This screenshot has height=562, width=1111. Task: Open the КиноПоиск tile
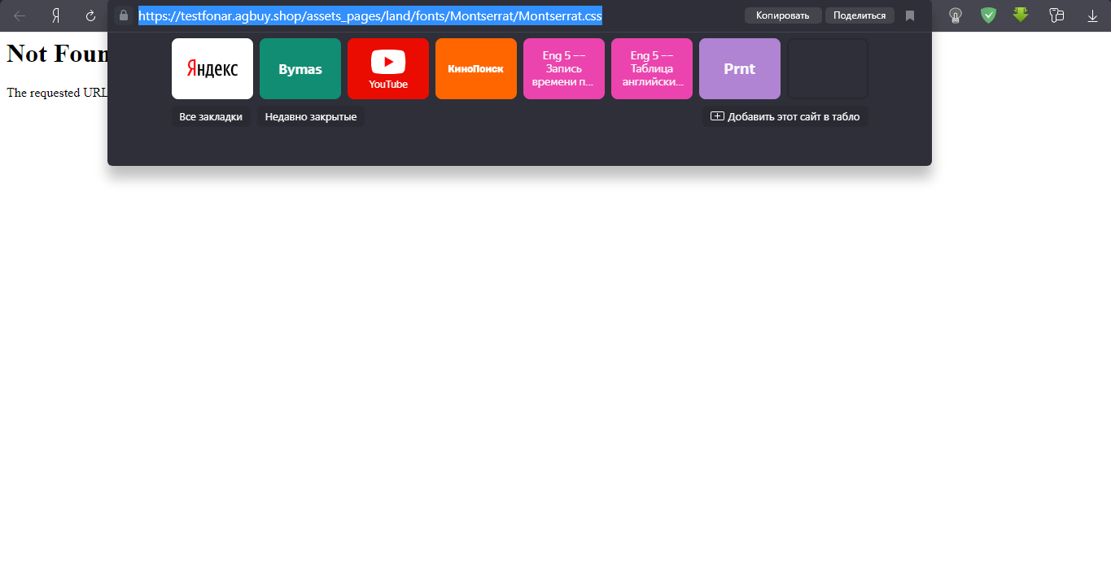point(476,69)
